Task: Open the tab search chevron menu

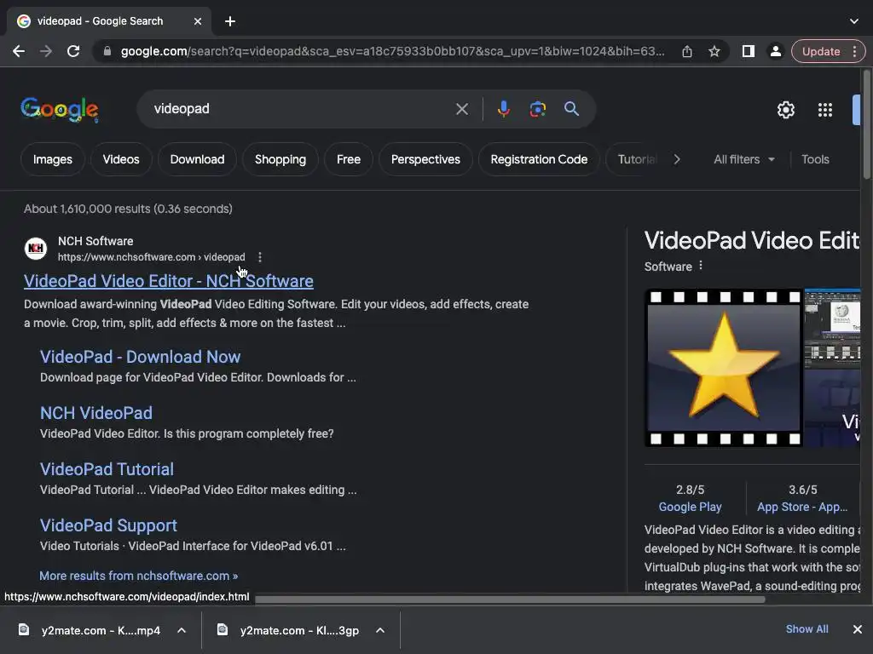Action: 853,21
